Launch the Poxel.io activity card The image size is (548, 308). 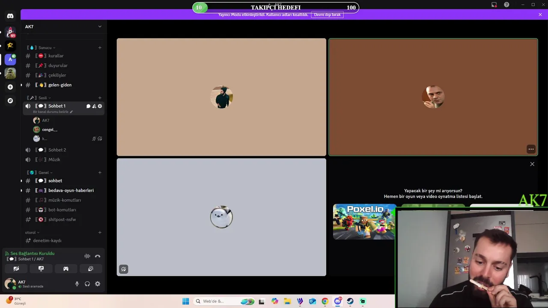[x=364, y=222]
